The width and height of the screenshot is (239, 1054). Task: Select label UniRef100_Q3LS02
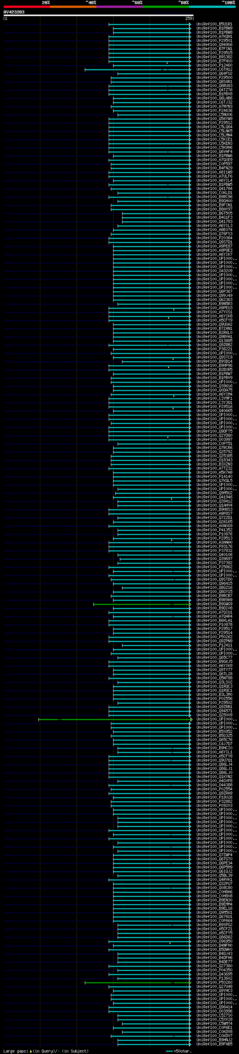point(214,682)
